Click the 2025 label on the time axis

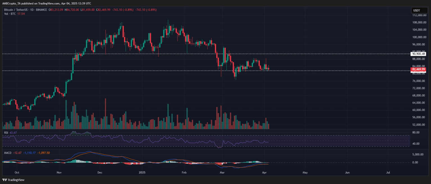(142, 173)
